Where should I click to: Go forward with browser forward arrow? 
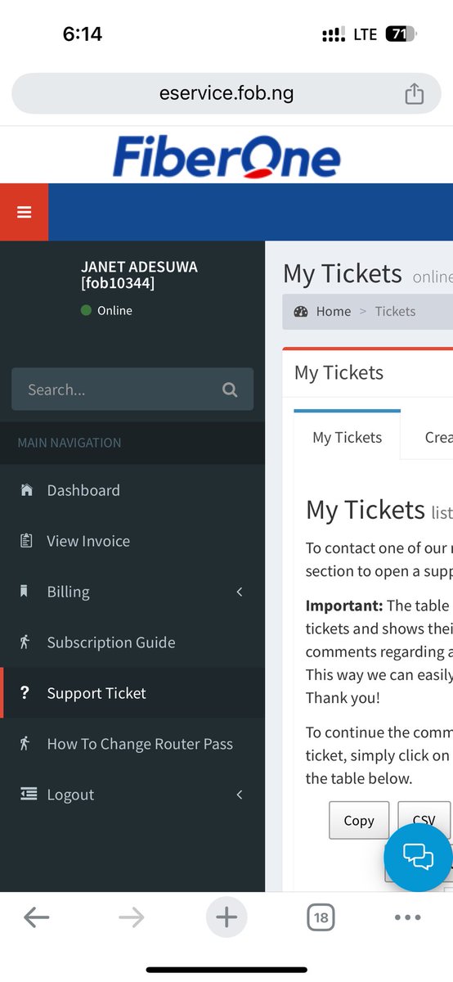point(131,917)
